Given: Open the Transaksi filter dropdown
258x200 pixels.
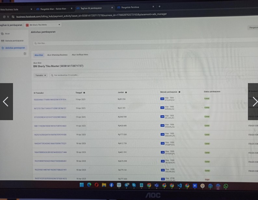Looking at the screenshot, I should pyautogui.click(x=41, y=75).
